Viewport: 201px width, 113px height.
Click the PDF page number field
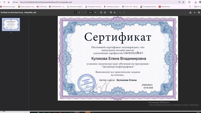(x=76, y=13)
